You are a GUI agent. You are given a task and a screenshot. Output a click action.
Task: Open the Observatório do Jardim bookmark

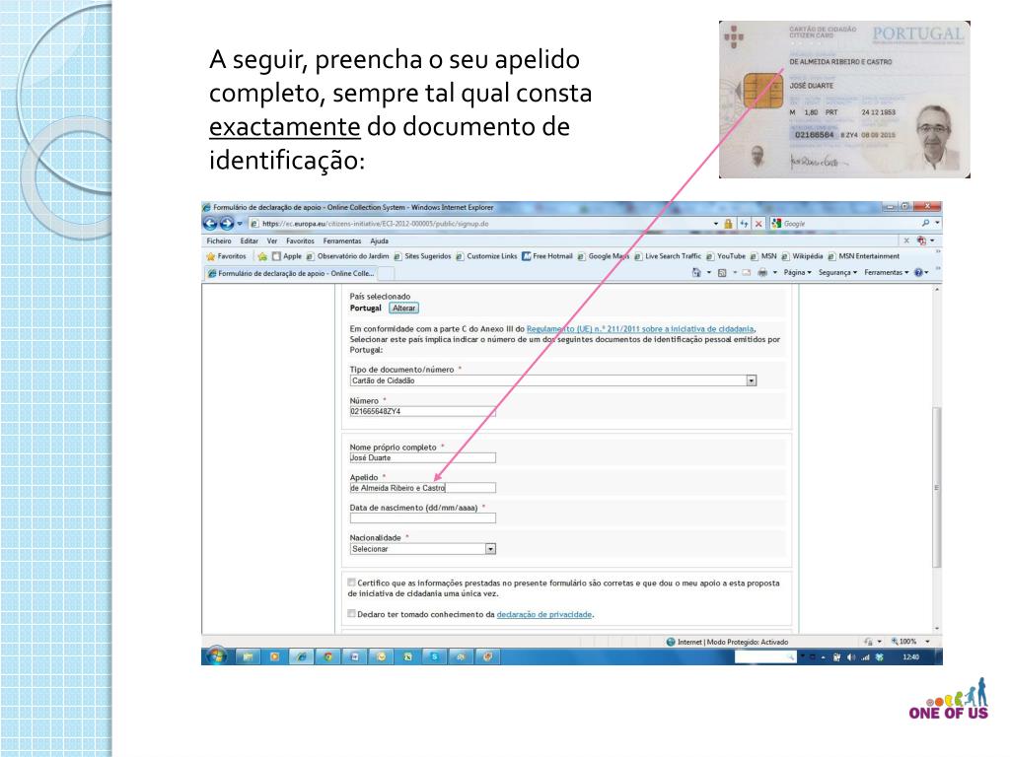tap(347, 256)
